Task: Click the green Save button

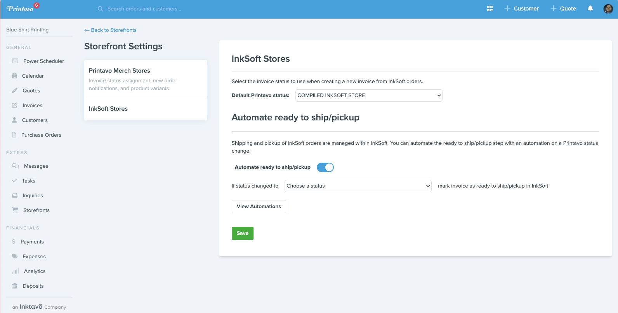Action: [243, 233]
